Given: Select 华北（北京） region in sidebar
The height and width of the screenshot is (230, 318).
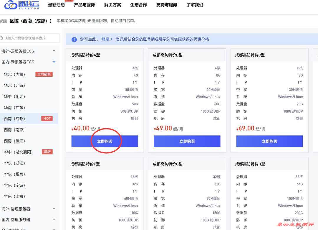Looking at the screenshot, I should tap(14, 86).
